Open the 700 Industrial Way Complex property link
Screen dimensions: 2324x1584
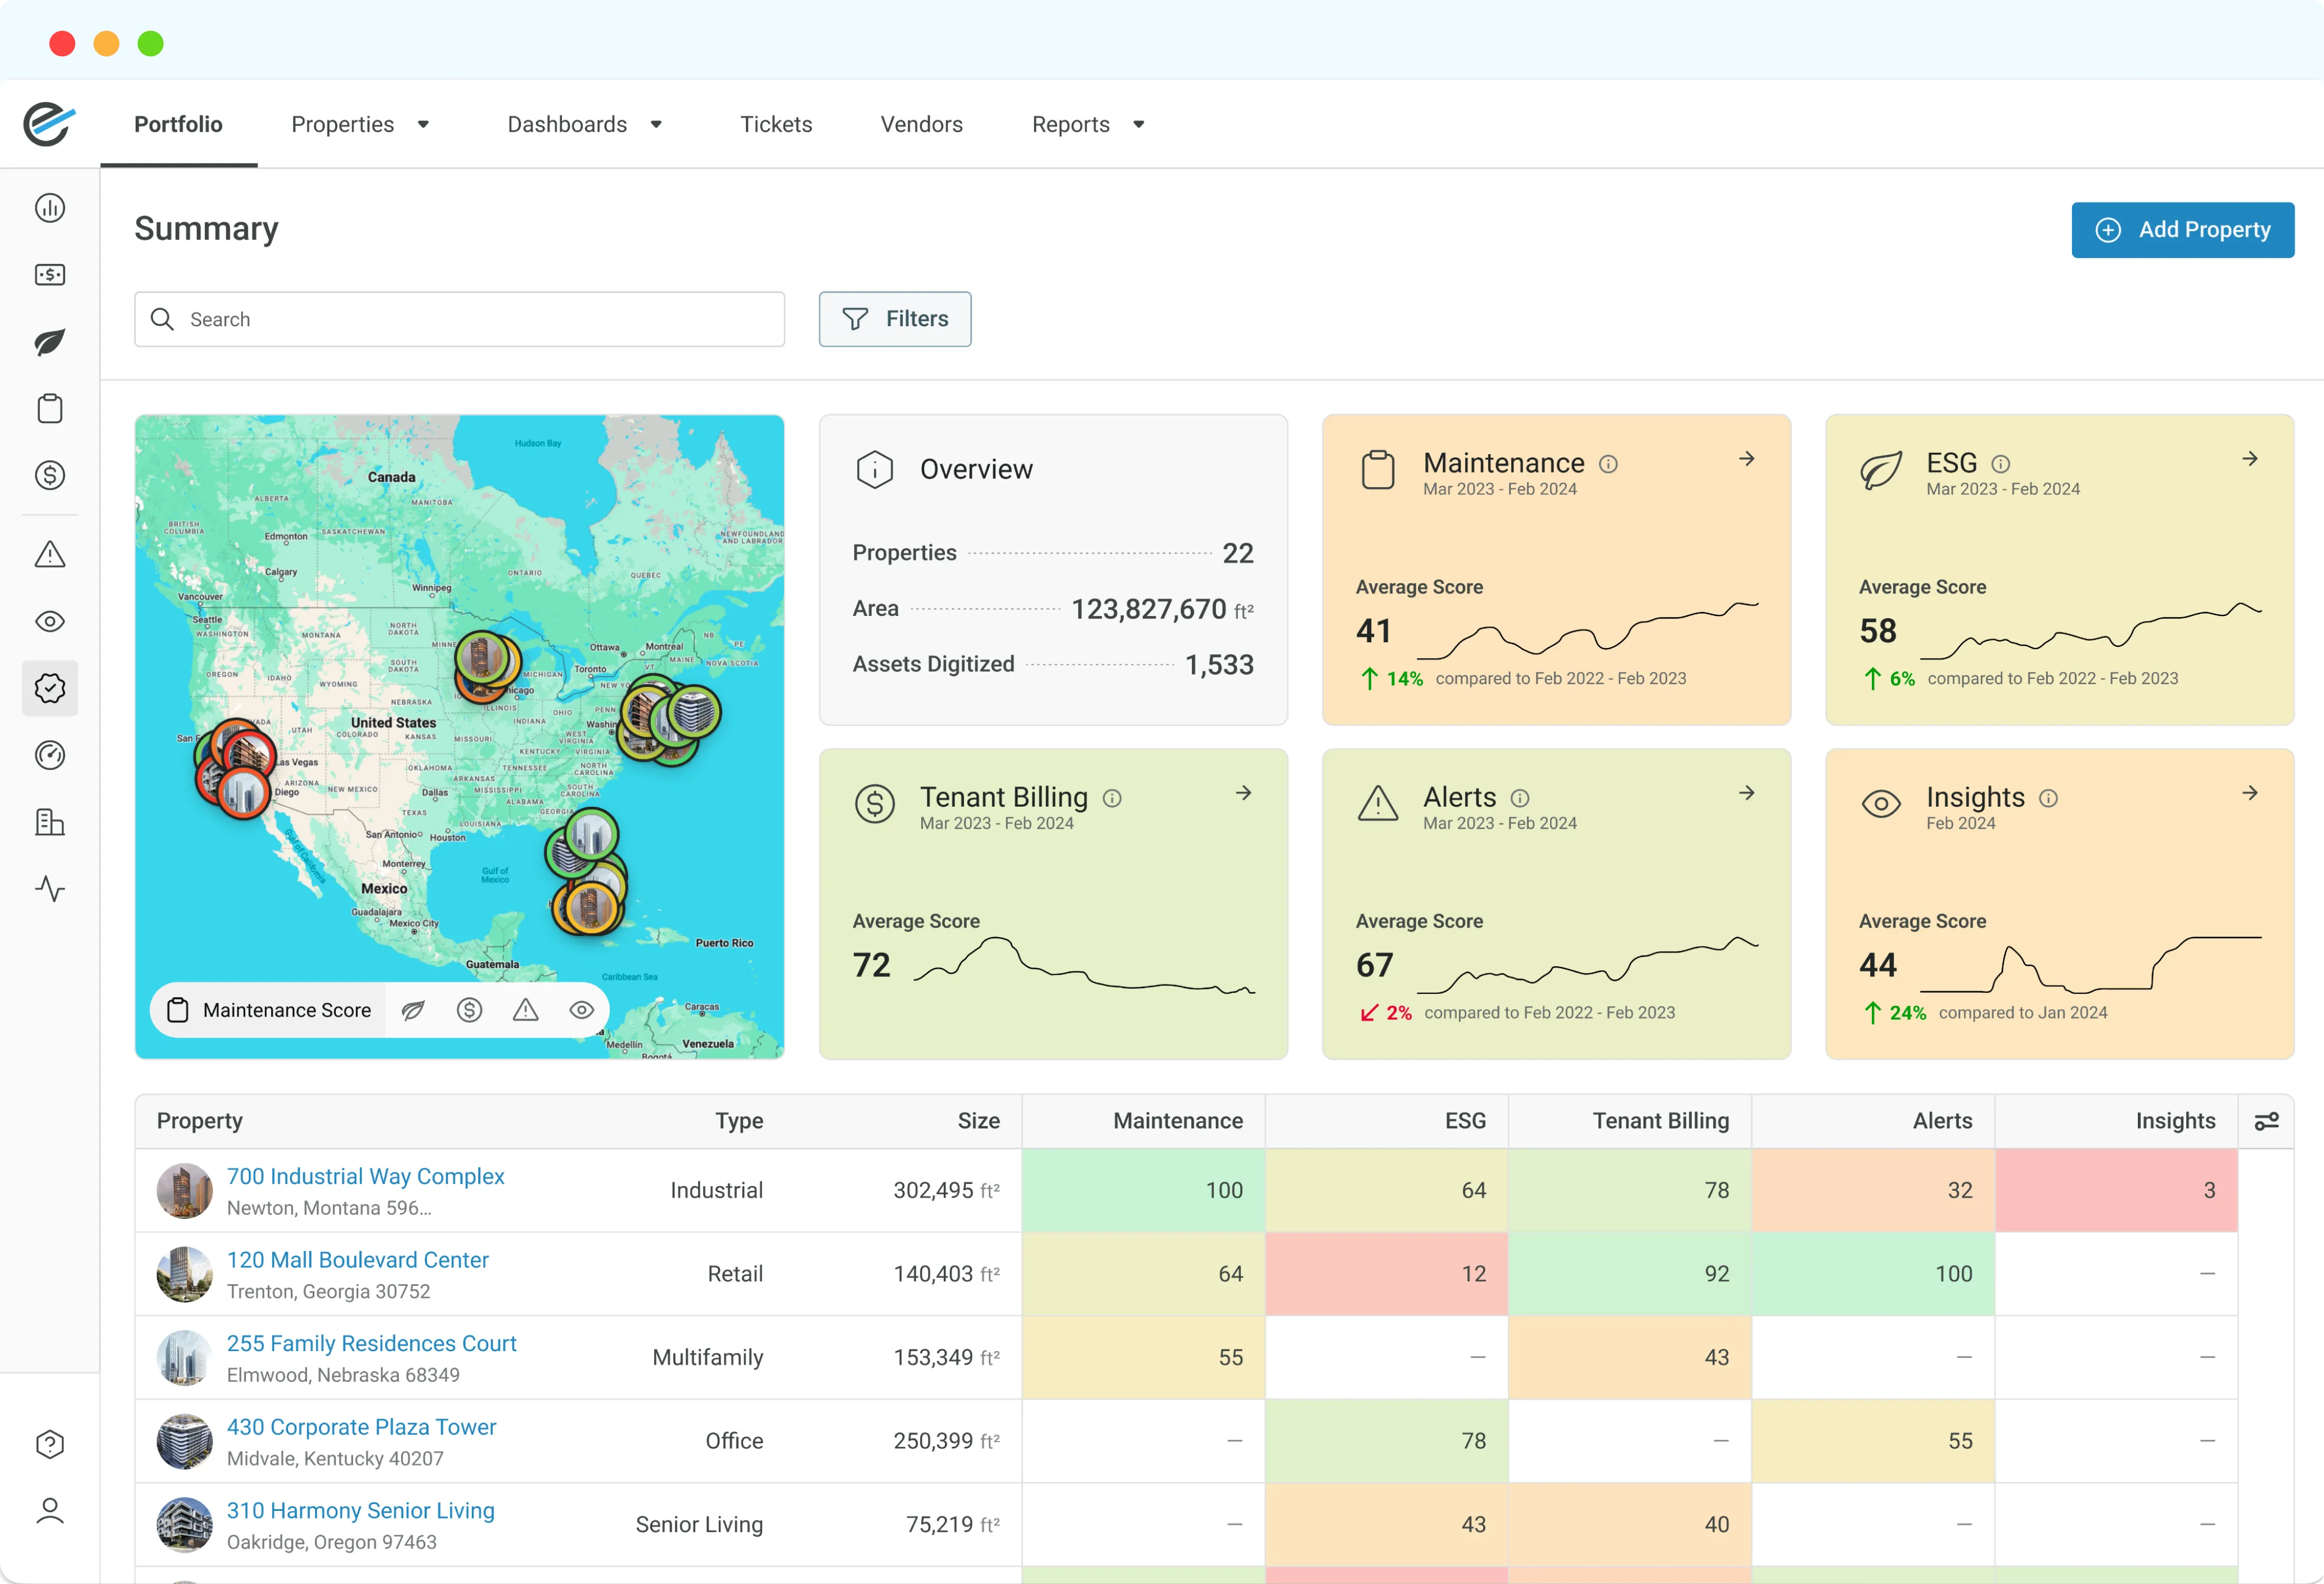point(365,1176)
